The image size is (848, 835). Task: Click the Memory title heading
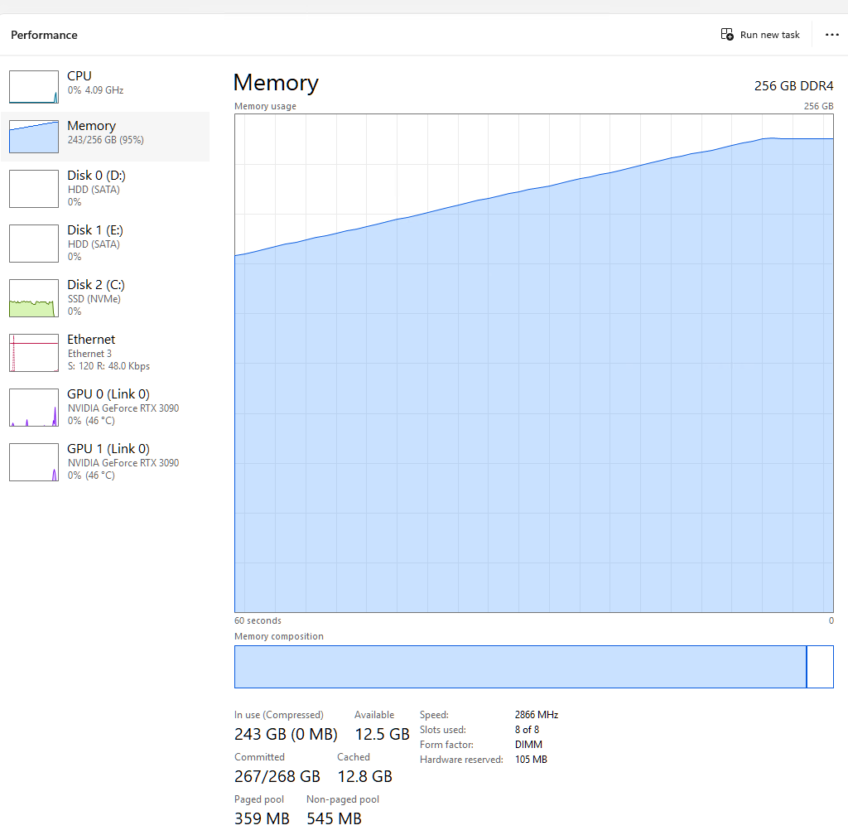point(276,83)
